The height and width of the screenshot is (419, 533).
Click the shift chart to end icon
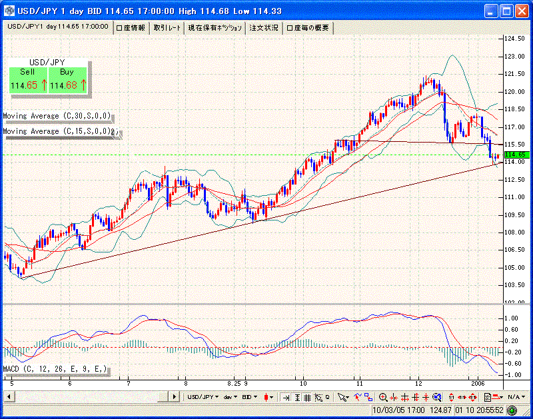point(285,397)
